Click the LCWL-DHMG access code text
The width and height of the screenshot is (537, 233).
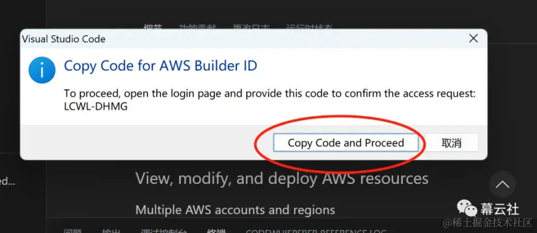pyautogui.click(x=96, y=106)
